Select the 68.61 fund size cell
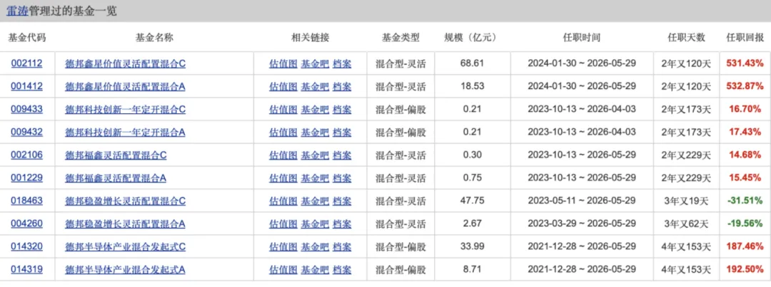This screenshot has height=287, width=771. click(473, 63)
